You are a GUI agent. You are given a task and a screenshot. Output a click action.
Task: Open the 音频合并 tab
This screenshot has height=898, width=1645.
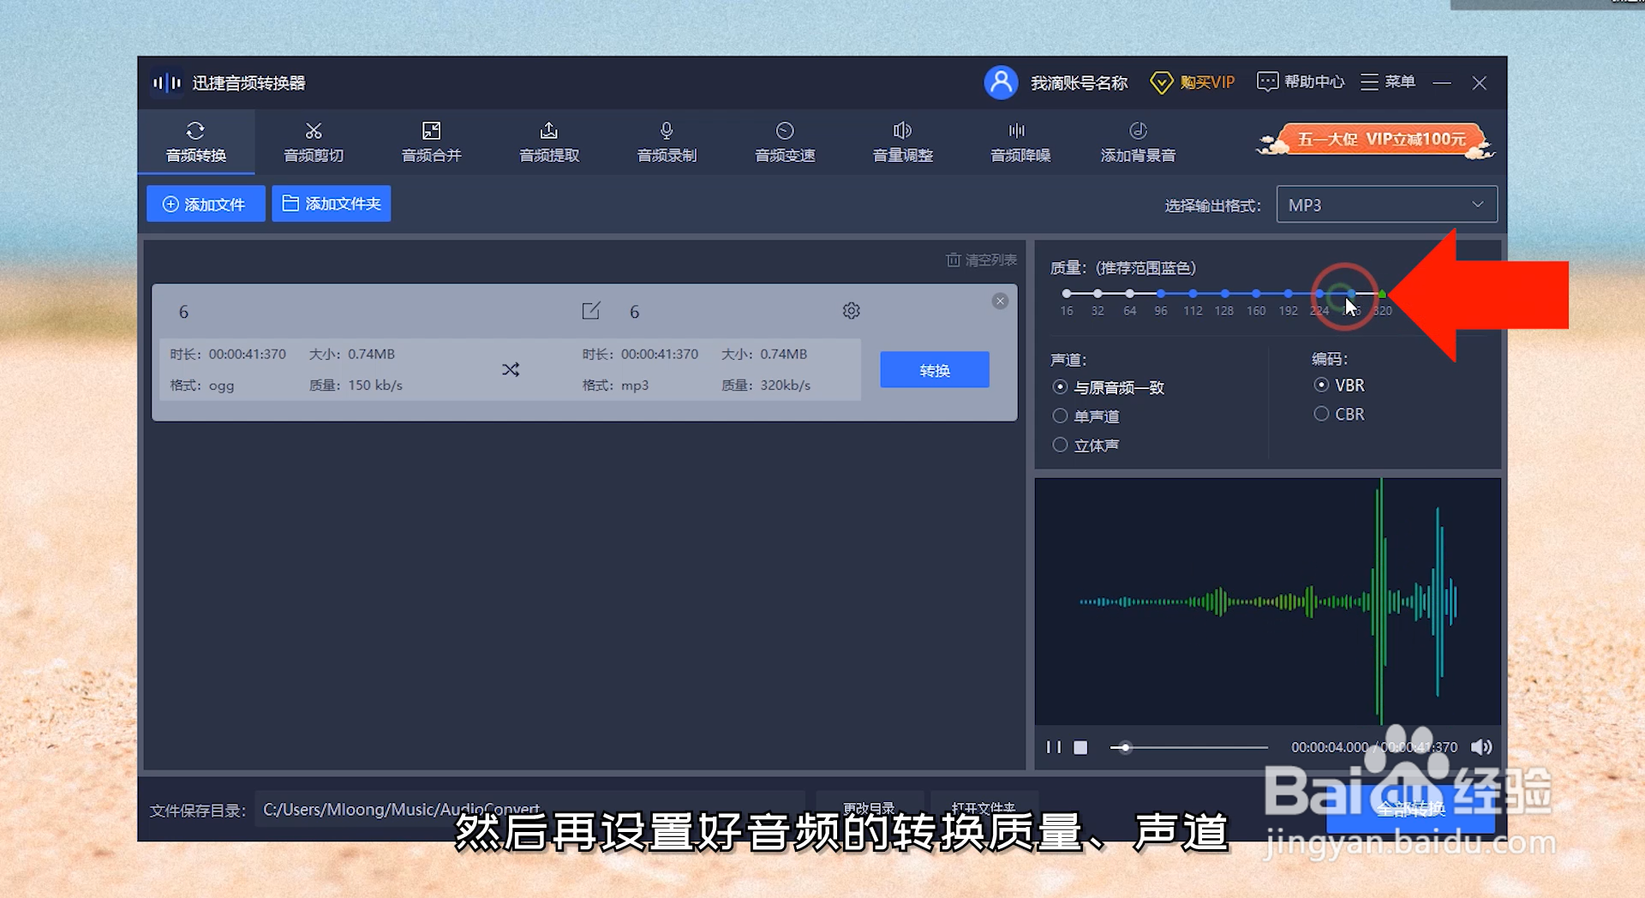click(x=431, y=142)
